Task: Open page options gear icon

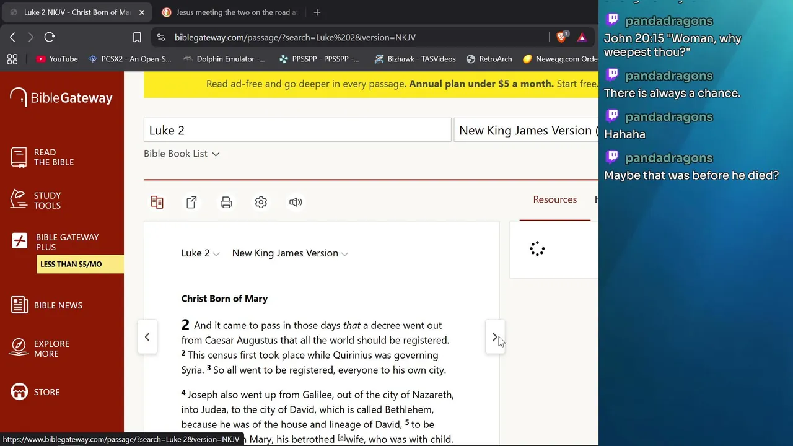Action: point(261,202)
